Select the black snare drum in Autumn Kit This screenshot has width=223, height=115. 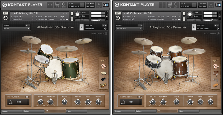153,62
